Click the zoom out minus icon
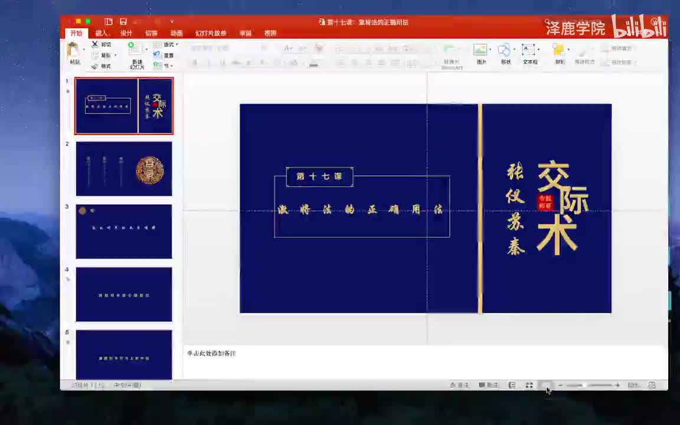This screenshot has width=680, height=425. pyautogui.click(x=560, y=385)
